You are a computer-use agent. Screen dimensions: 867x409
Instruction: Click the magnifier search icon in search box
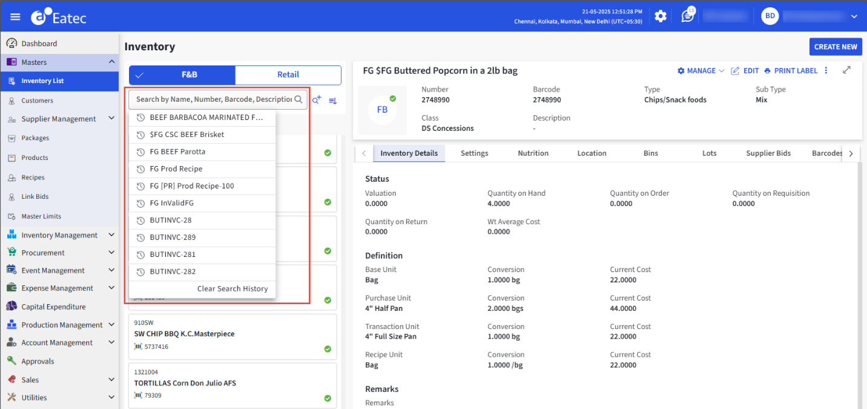(298, 99)
